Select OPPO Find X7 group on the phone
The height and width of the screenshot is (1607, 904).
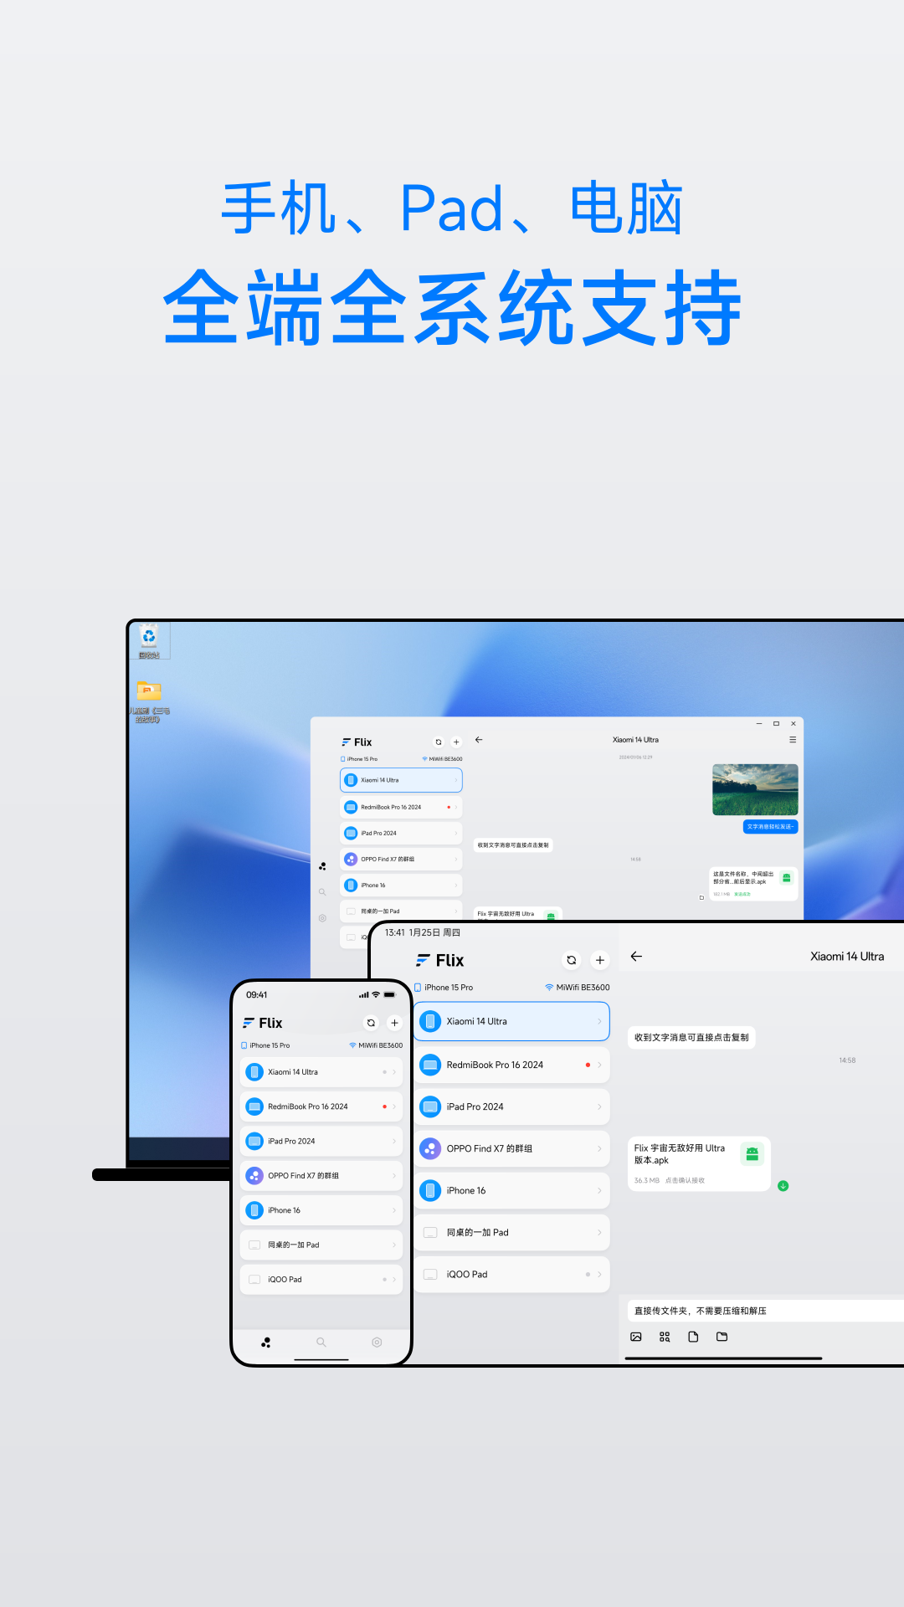pos(321,1176)
